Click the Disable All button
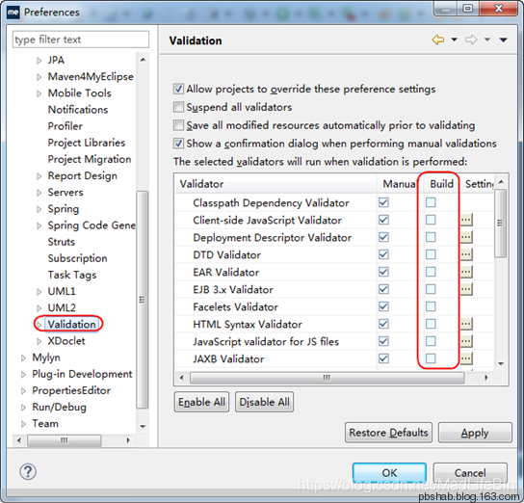 click(x=264, y=402)
